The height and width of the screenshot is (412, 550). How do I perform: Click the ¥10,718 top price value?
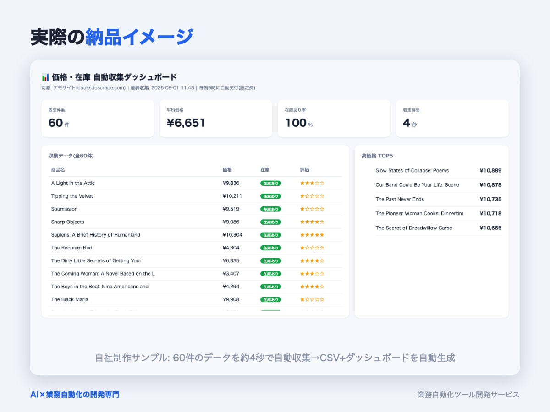point(490,213)
